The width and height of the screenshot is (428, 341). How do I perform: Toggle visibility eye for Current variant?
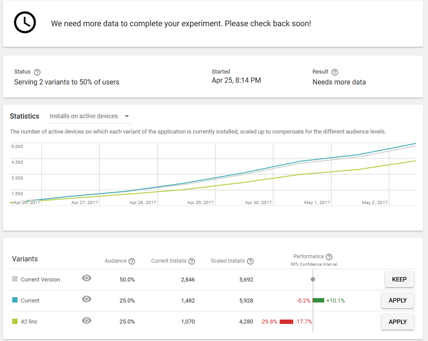click(x=87, y=299)
